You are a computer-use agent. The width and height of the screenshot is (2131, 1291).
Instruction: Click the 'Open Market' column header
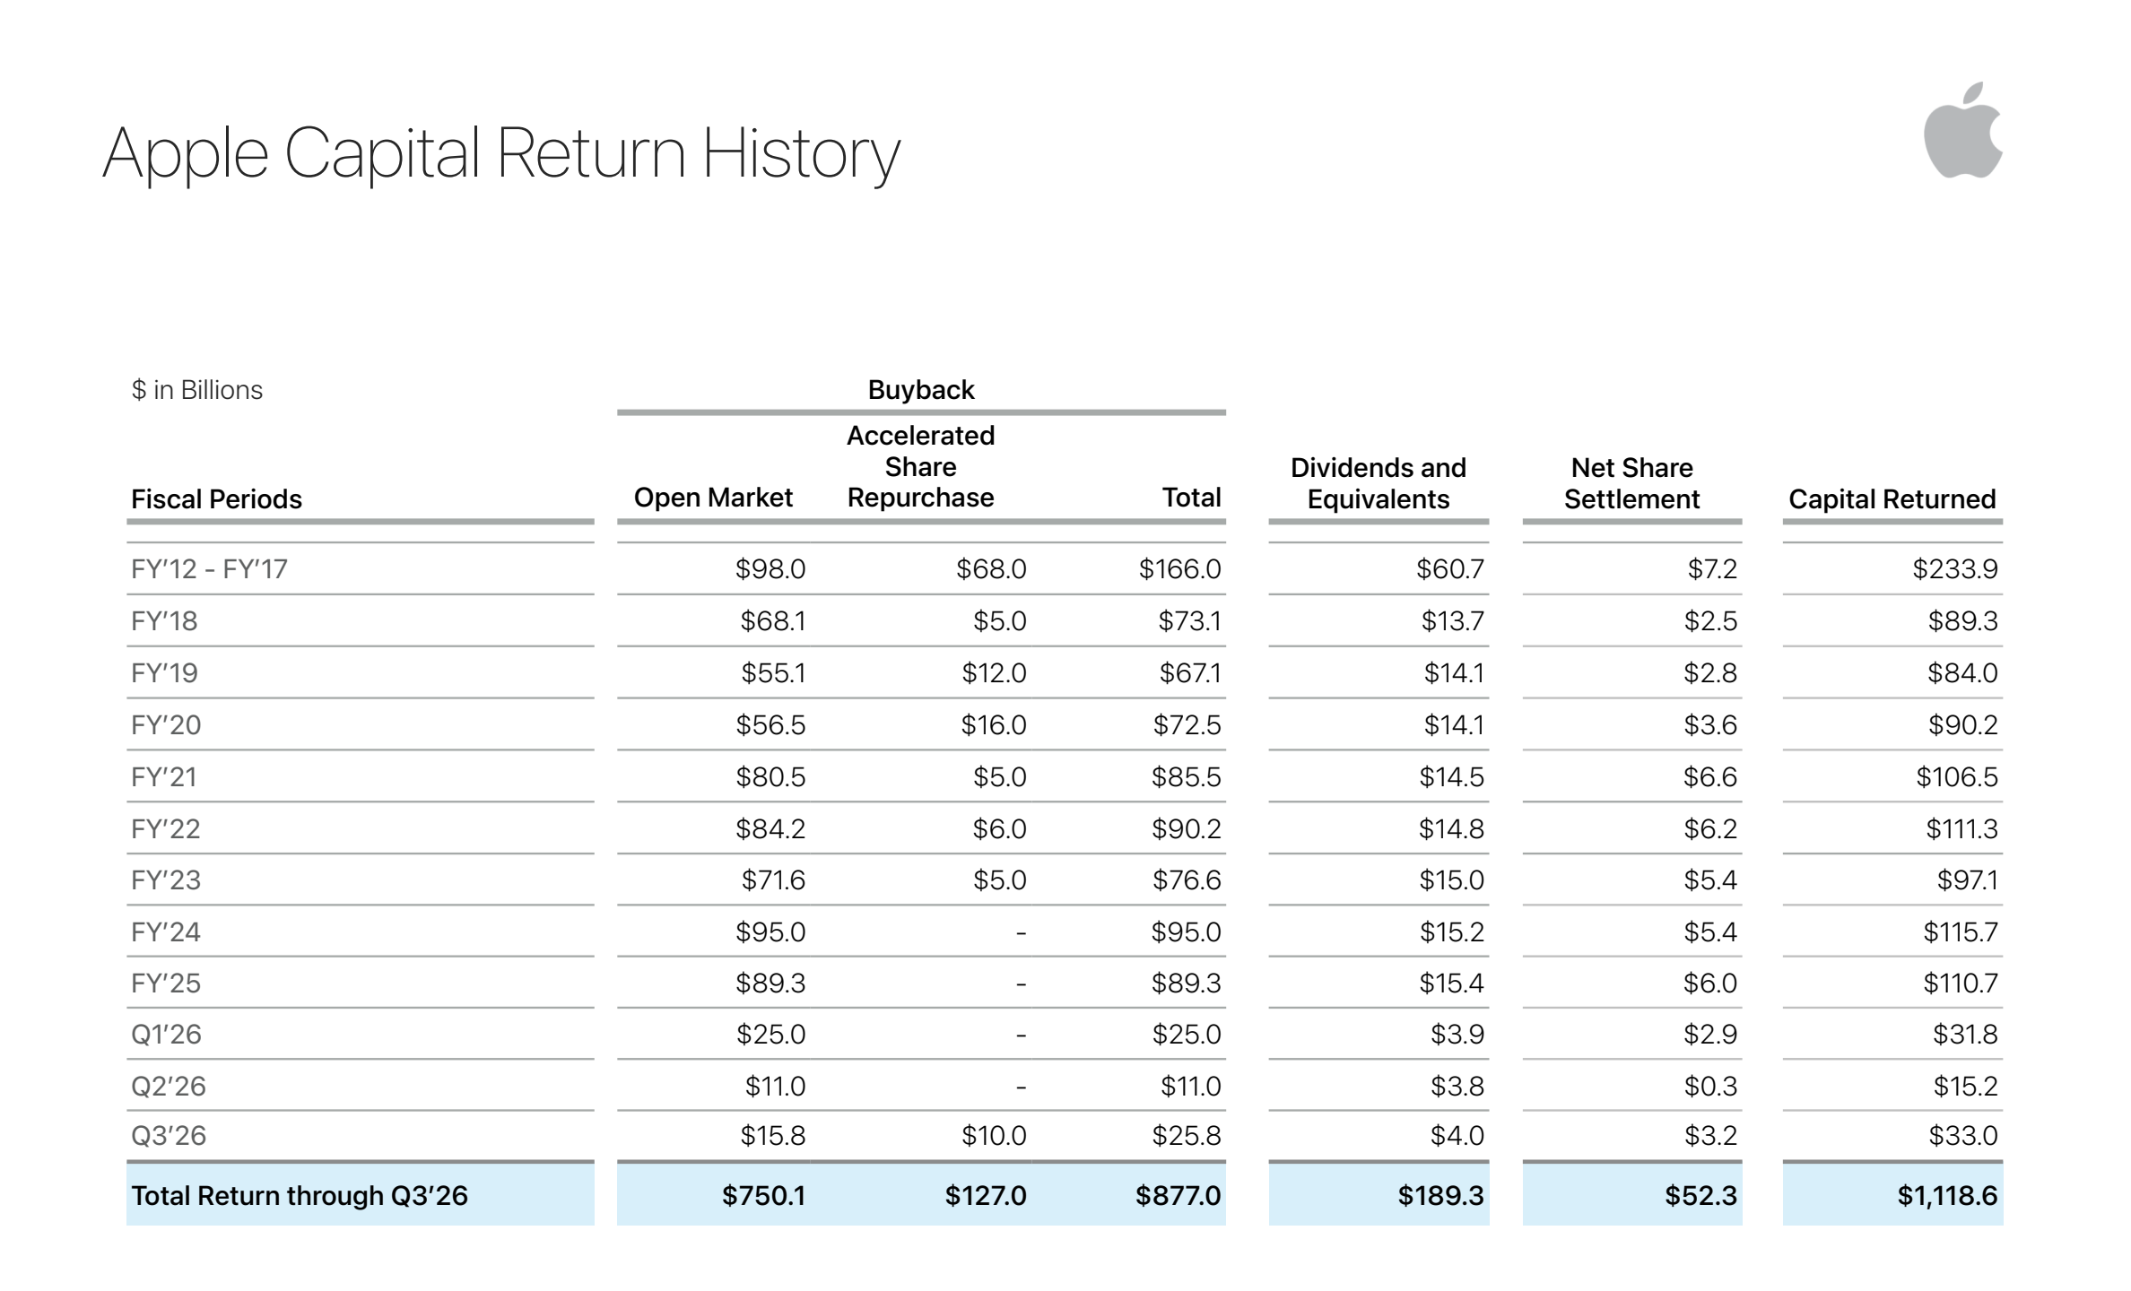click(713, 498)
